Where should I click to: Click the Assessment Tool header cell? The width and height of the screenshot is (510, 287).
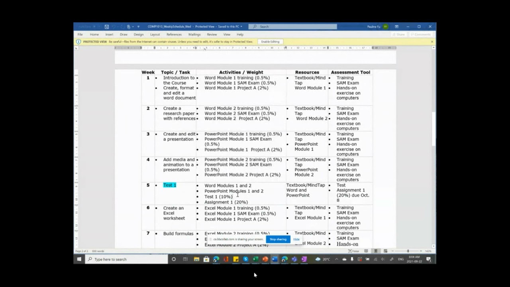click(x=351, y=72)
